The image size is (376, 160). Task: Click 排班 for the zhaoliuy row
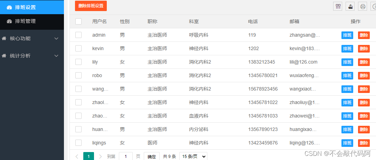tap(347, 103)
